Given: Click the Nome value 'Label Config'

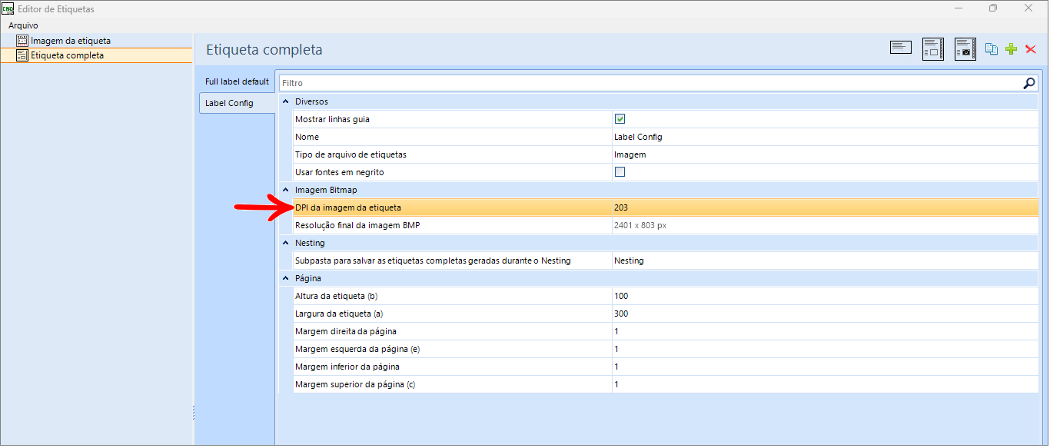Looking at the screenshot, I should click(x=638, y=137).
